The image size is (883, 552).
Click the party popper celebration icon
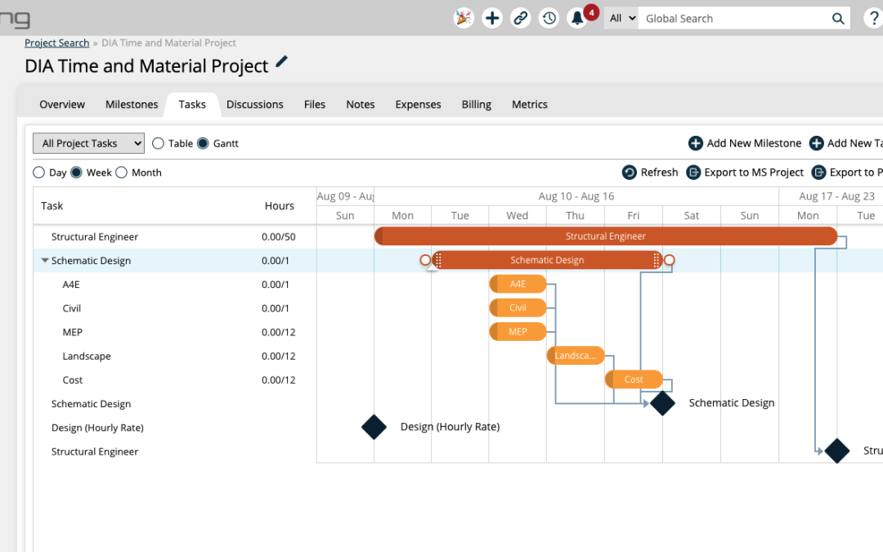point(464,18)
